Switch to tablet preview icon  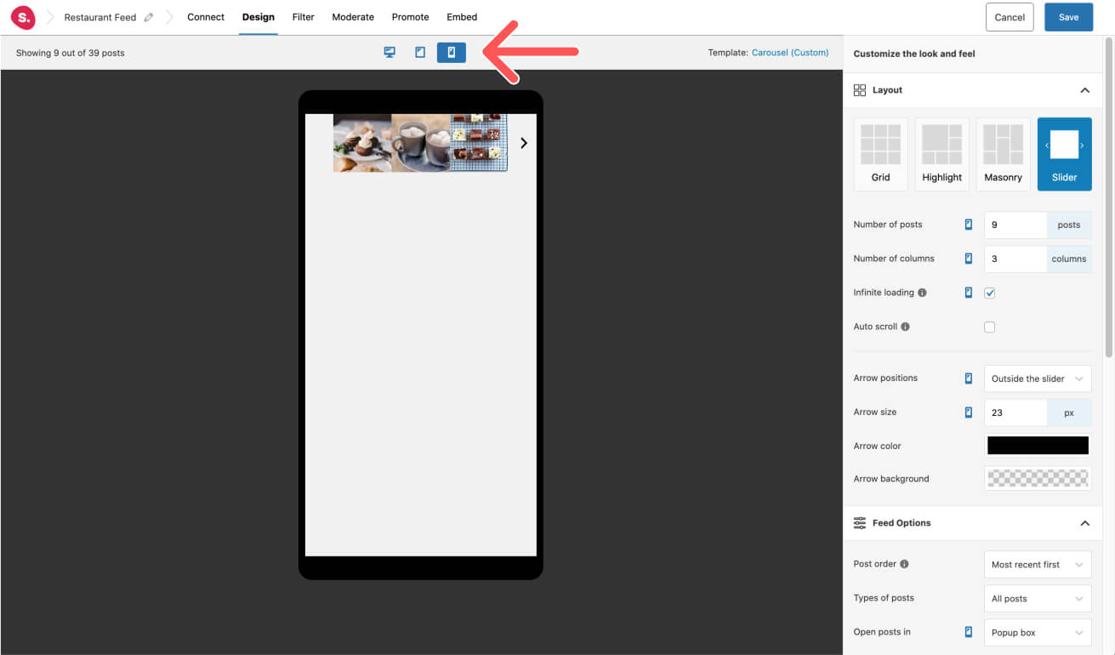[420, 53]
